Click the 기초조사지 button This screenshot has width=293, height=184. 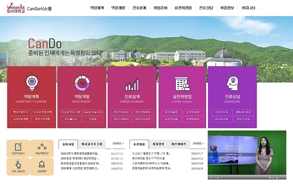pos(222,112)
